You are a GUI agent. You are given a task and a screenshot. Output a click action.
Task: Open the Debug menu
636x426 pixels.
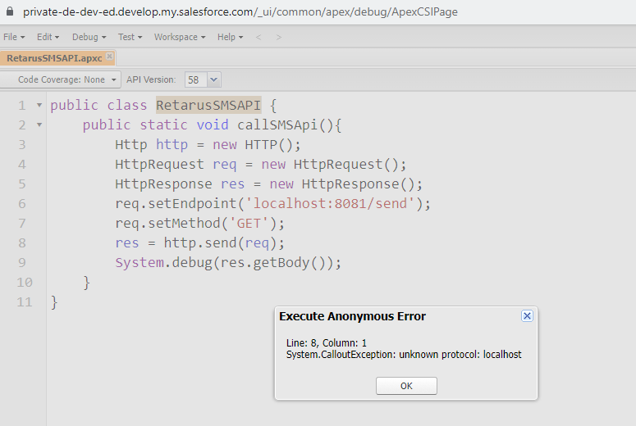pos(89,37)
